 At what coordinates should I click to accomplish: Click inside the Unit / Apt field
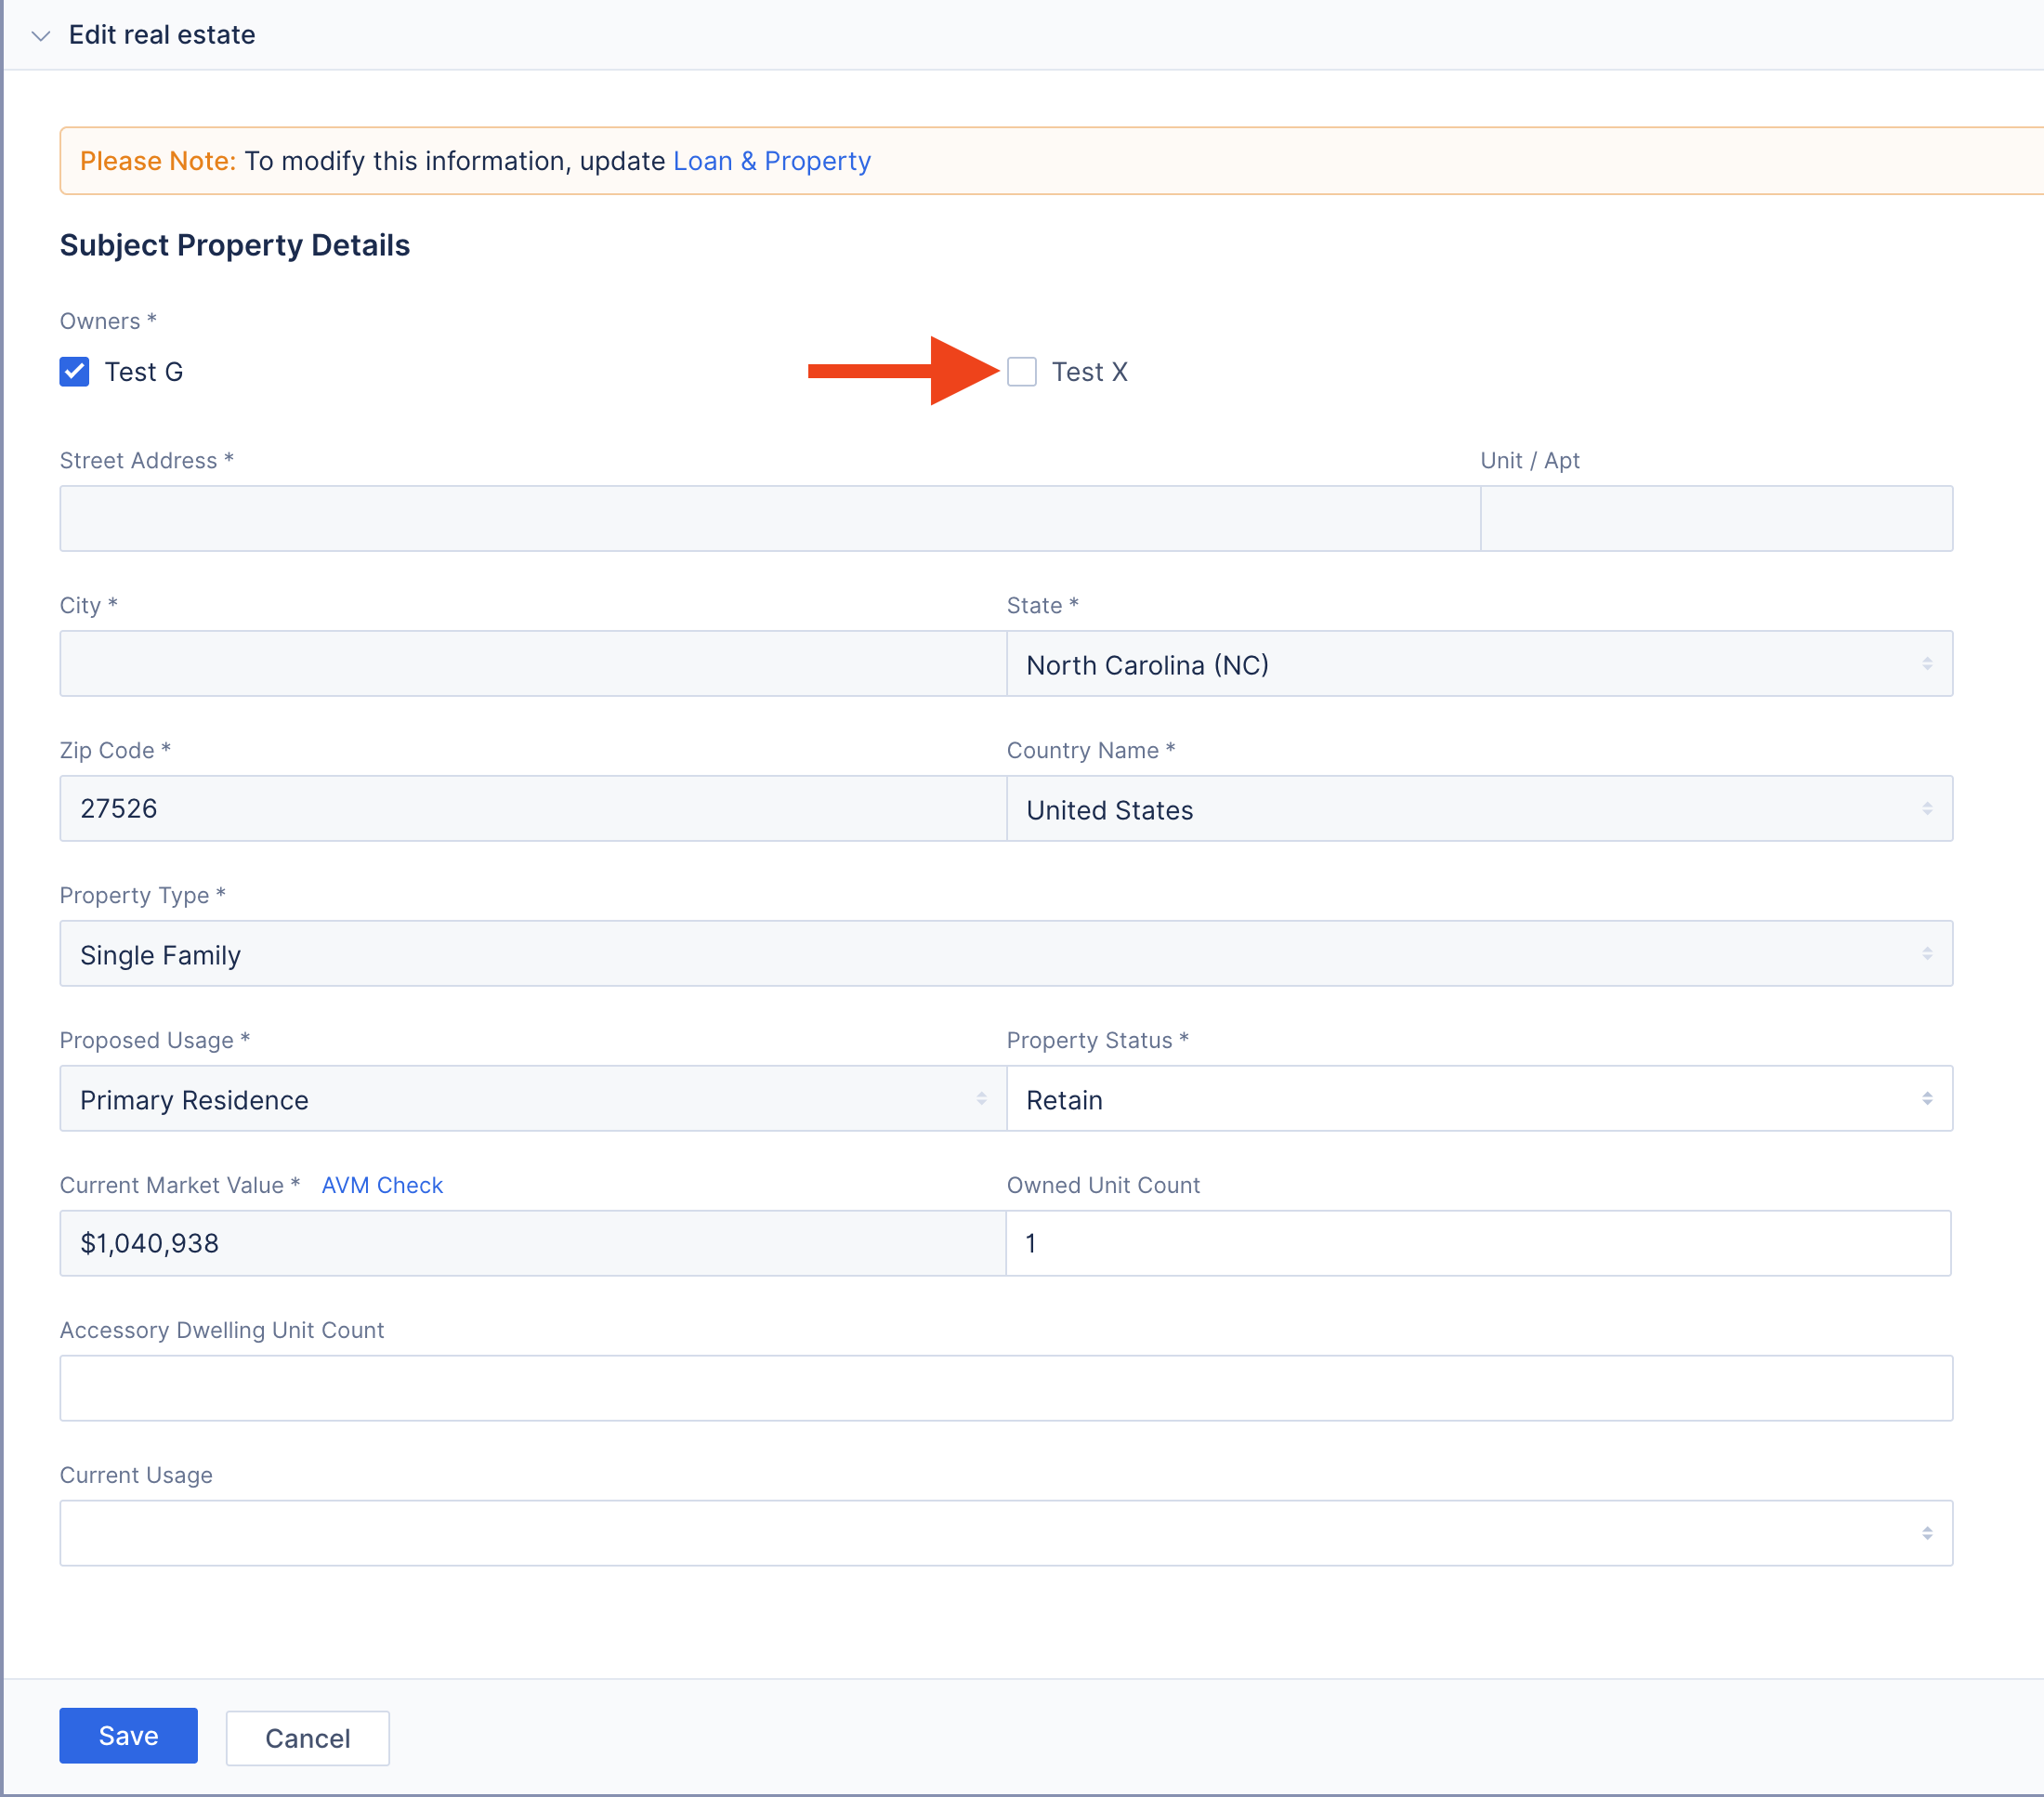click(x=1716, y=518)
